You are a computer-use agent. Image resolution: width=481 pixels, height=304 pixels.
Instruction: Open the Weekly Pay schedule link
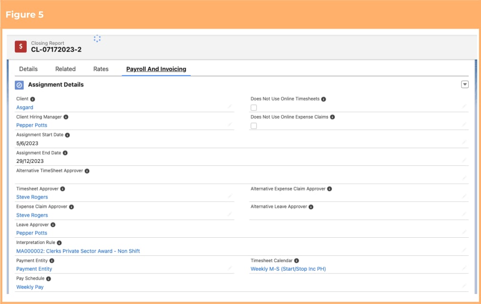(30, 287)
